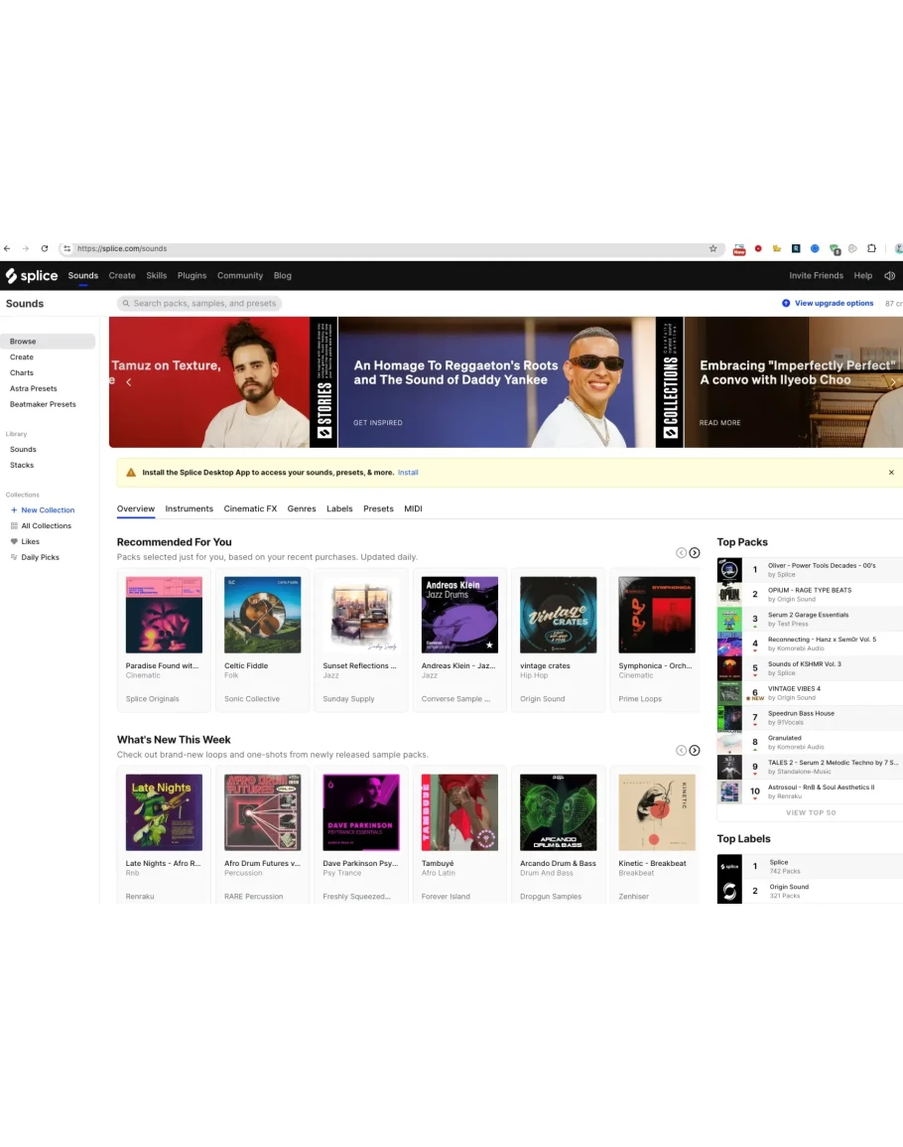Click the plus icon for New Collection
Viewport: 903px width, 1147px height.
(x=14, y=510)
